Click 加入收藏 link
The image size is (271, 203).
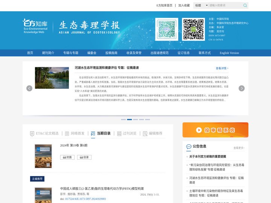click(184, 6)
